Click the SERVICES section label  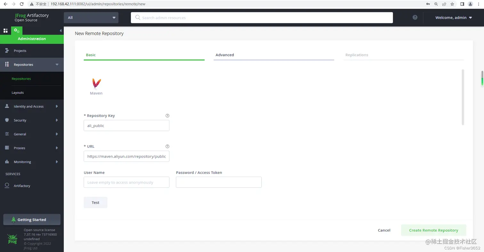(13, 174)
